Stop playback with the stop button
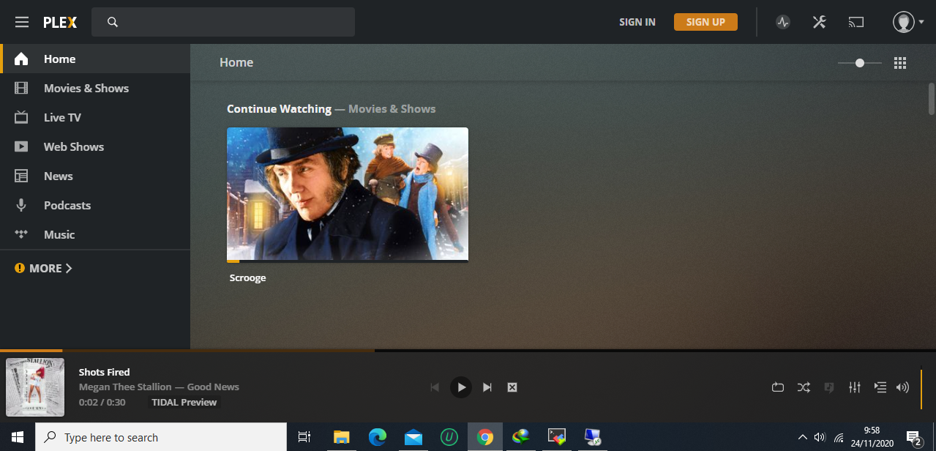The image size is (936, 451). pos(512,387)
